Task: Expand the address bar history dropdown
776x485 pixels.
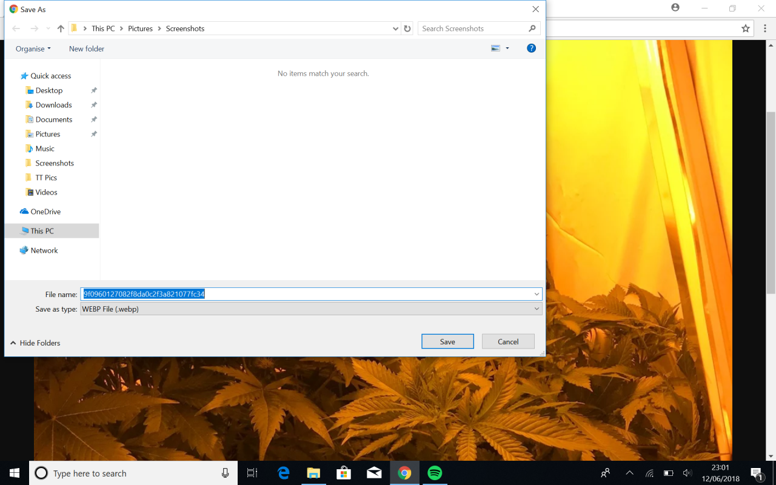Action: (395, 28)
